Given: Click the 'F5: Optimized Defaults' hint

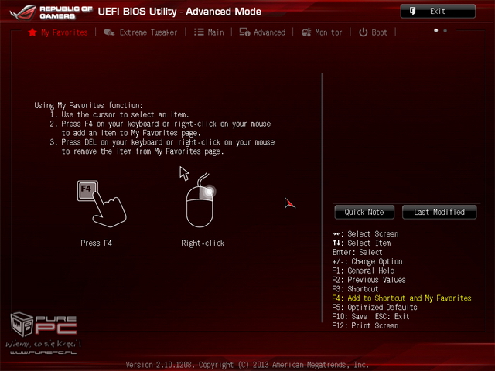Looking at the screenshot, I should (x=374, y=308).
